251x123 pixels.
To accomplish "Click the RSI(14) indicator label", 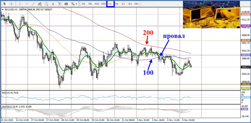I will pyautogui.click(x=10, y=92).
